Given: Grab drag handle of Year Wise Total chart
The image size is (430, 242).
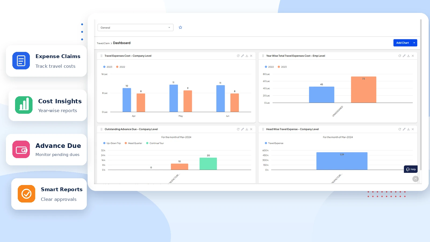Looking at the screenshot, I should [x=263, y=56].
